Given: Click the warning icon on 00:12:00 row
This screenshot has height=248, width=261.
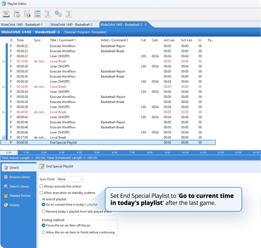Looking at the screenshot, I should pyautogui.click(x=3, y=61).
